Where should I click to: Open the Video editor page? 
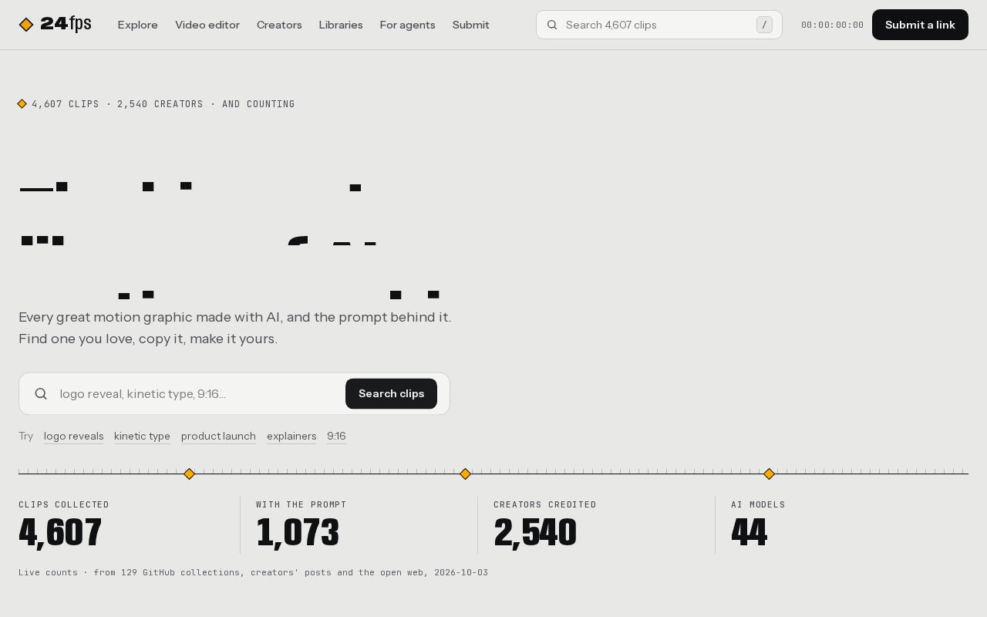207,25
